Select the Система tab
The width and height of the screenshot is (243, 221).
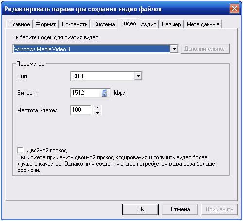(x=104, y=24)
